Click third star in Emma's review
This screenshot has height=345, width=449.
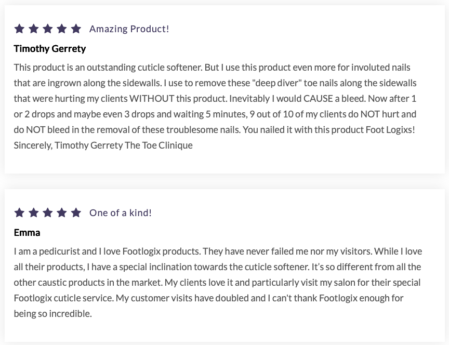pos(47,213)
